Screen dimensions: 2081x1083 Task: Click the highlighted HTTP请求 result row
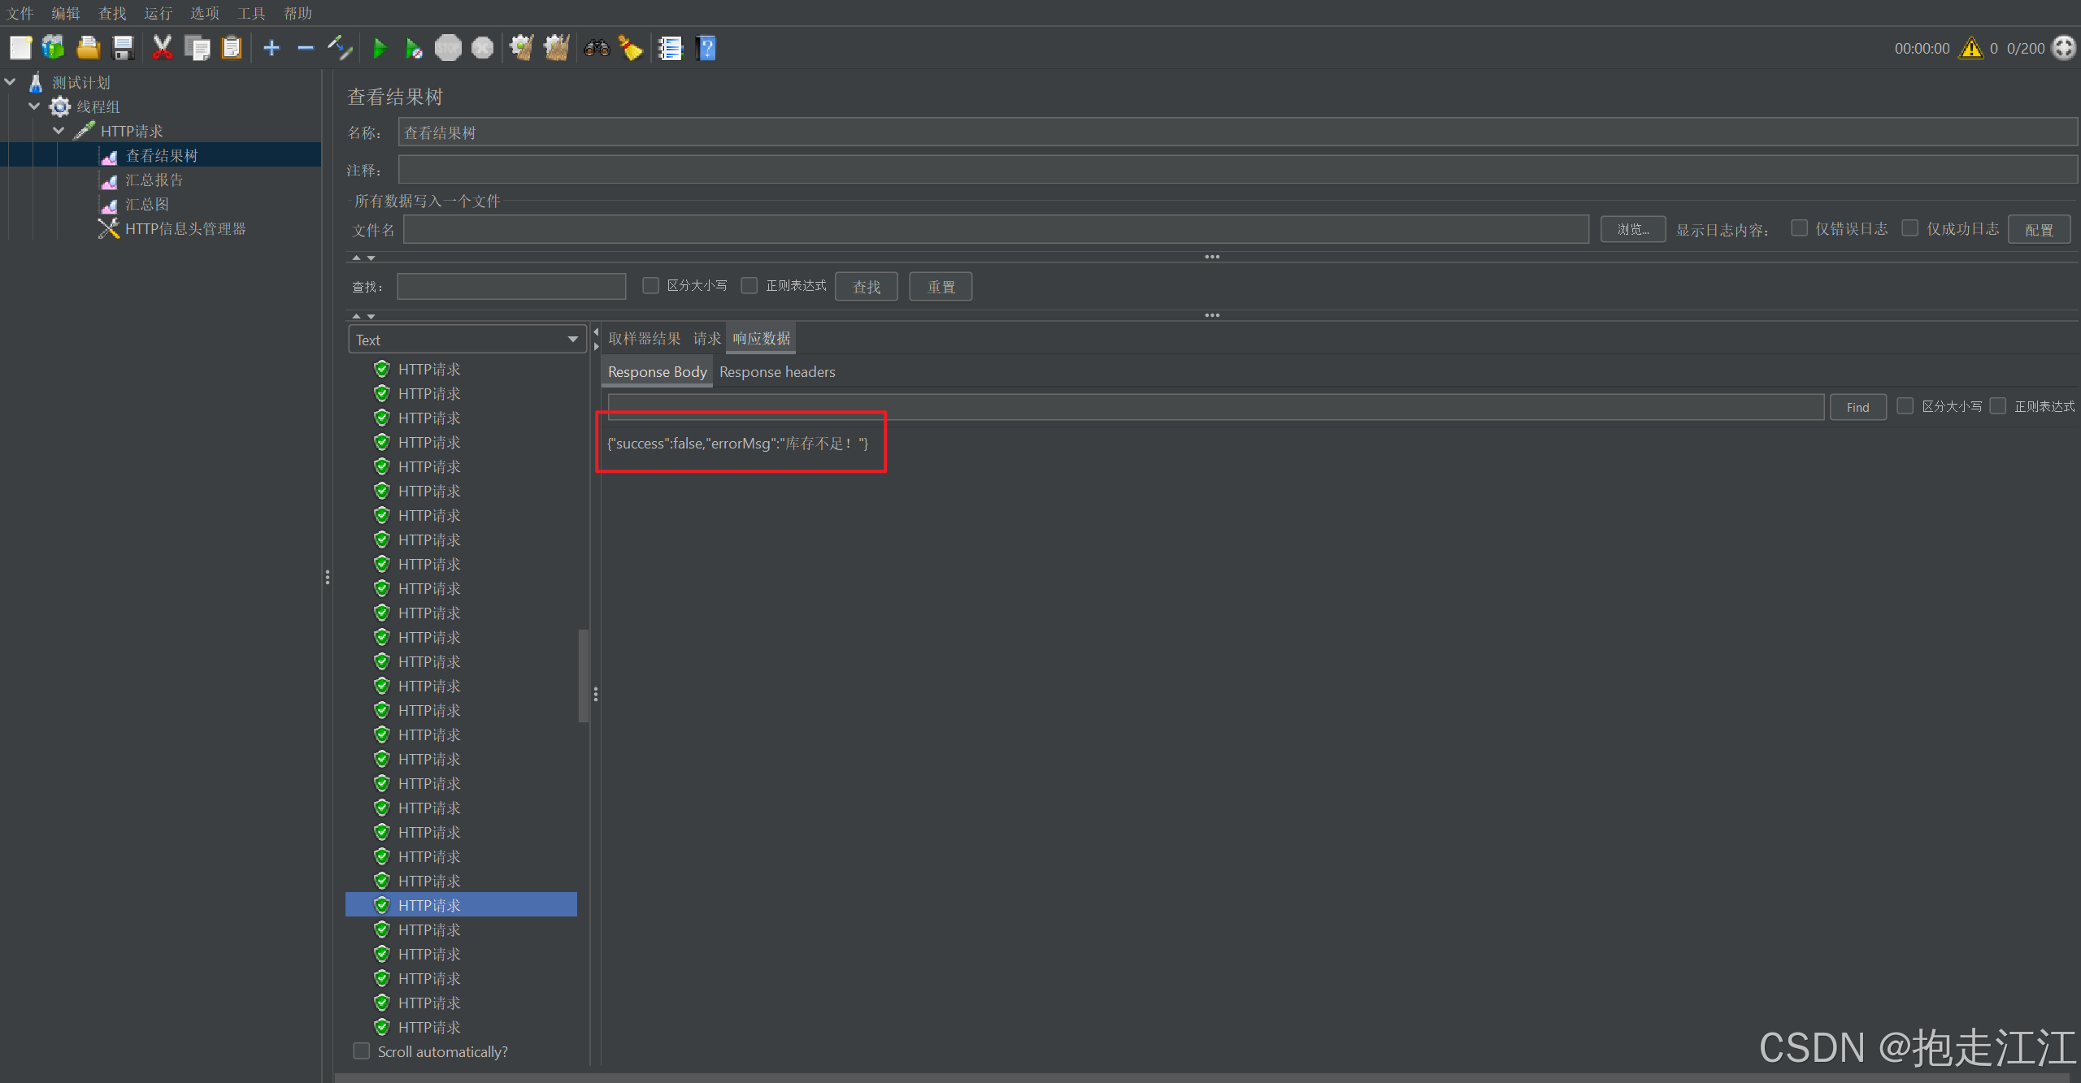coord(461,904)
